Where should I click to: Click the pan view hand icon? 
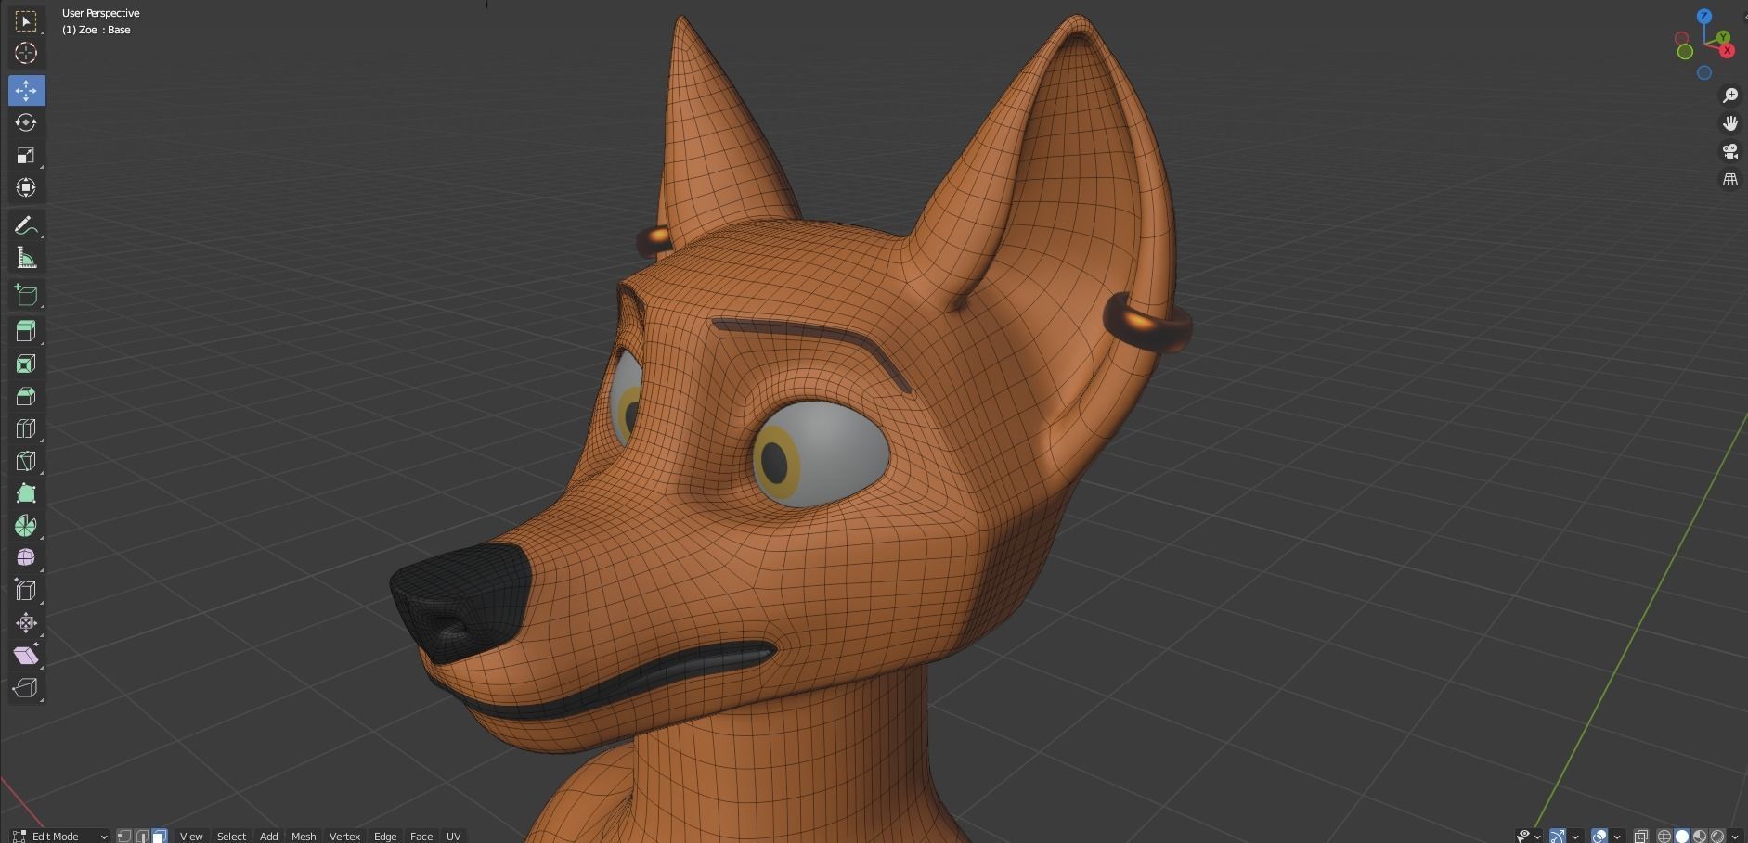point(1730,123)
